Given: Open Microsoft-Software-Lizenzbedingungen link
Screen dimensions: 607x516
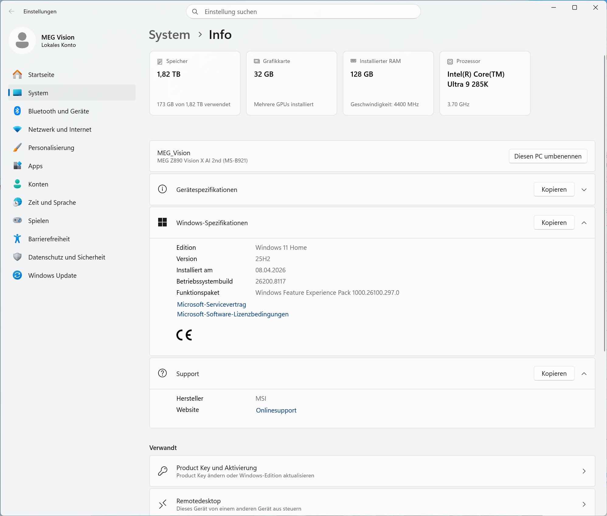Looking at the screenshot, I should [x=233, y=314].
